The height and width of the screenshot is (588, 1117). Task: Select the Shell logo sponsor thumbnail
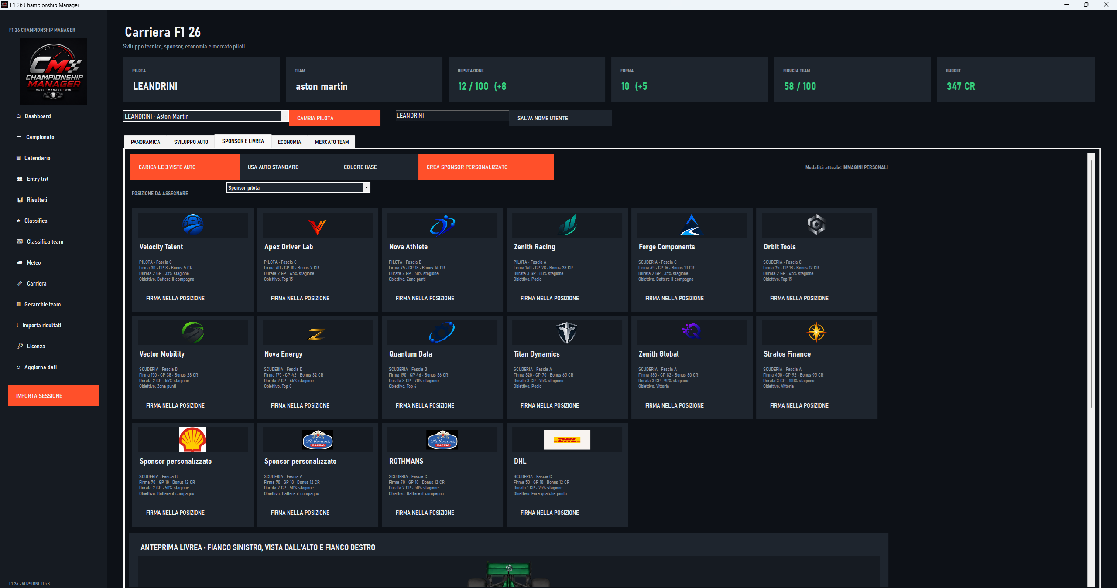(192, 439)
